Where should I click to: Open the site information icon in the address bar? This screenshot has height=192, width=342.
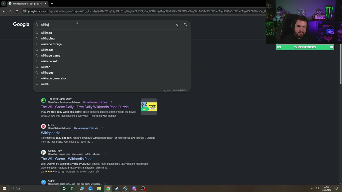click(25, 11)
